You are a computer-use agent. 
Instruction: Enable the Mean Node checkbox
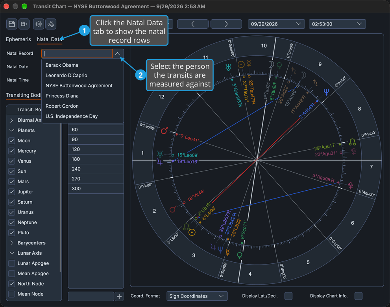12,294
